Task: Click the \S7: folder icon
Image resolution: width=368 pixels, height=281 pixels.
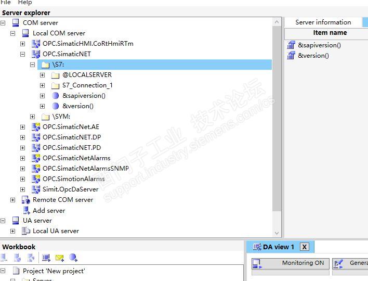Action: tap(46, 65)
